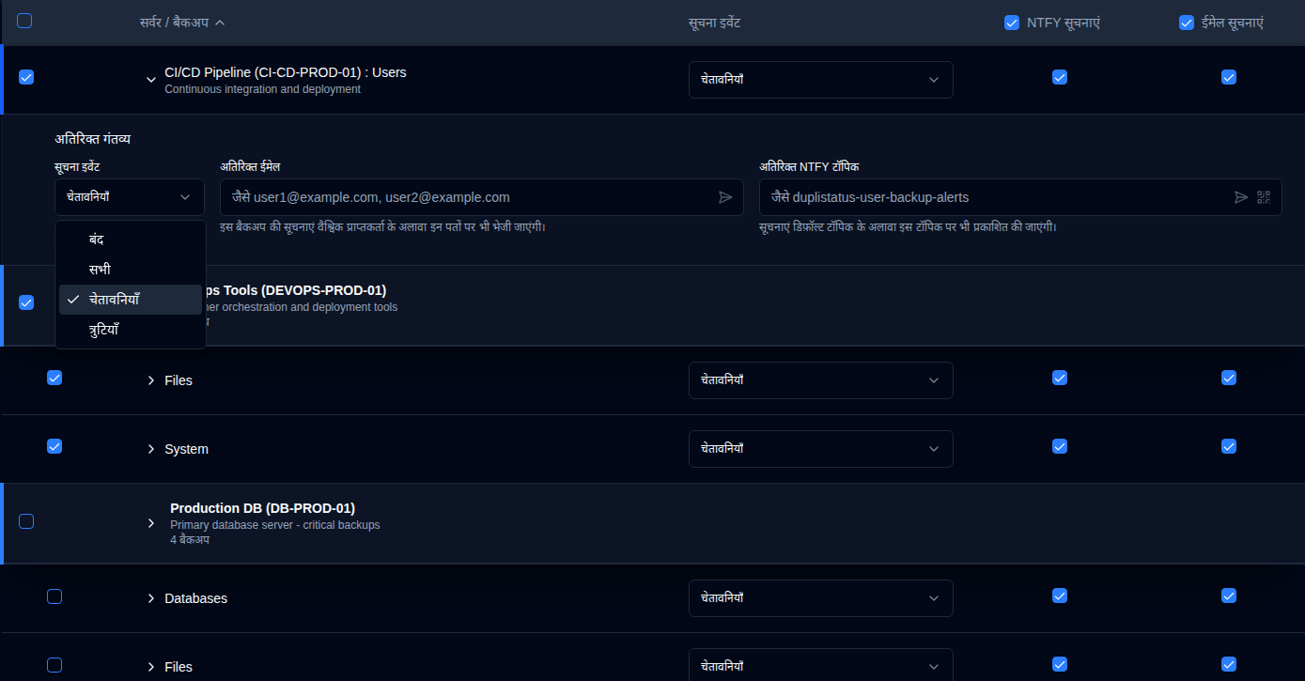Send test to additional email addresses
The width and height of the screenshot is (1305, 681).
(725, 197)
